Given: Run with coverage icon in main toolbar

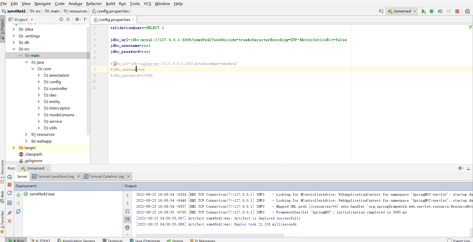Looking at the screenshot, I should click(440, 11).
